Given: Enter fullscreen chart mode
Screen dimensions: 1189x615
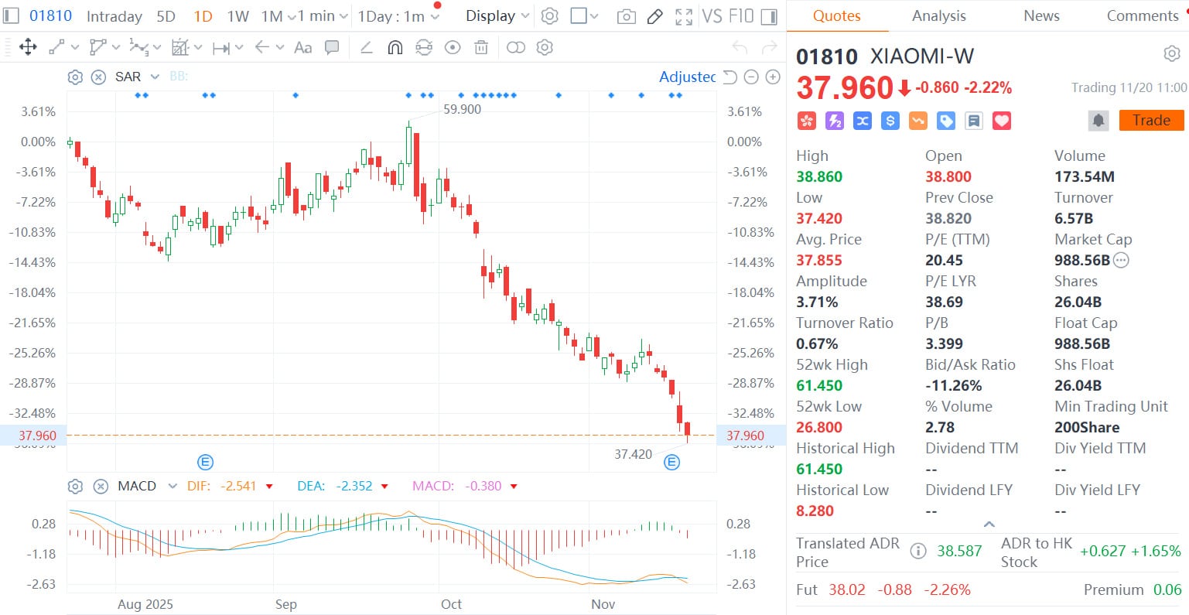Looking at the screenshot, I should click(x=684, y=16).
